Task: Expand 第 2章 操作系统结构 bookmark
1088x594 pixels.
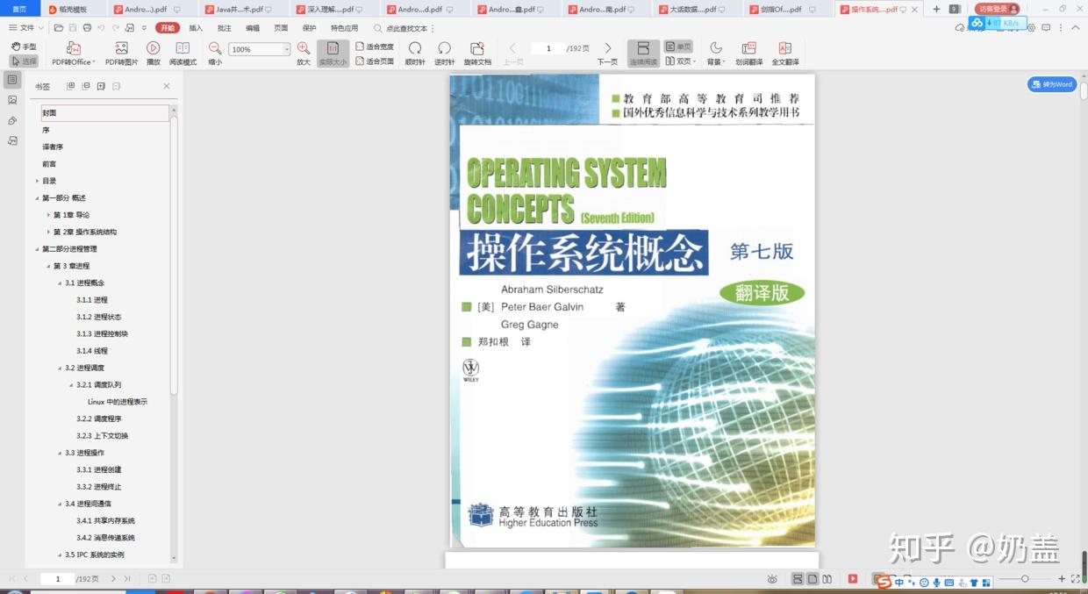Action: tap(48, 232)
